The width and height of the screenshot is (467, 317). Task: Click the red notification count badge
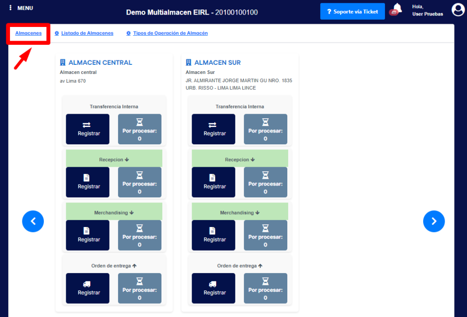coord(394,12)
